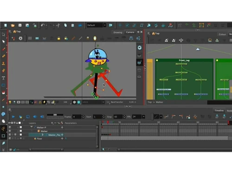Toggle visibility of the Walker-P layer
Viewport: 232px width, 174px height.
(10, 127)
